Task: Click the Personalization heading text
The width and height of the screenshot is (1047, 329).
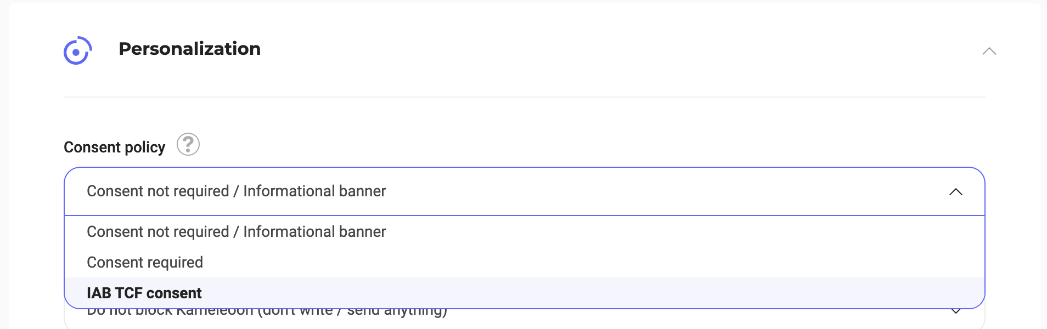Action: [x=189, y=49]
